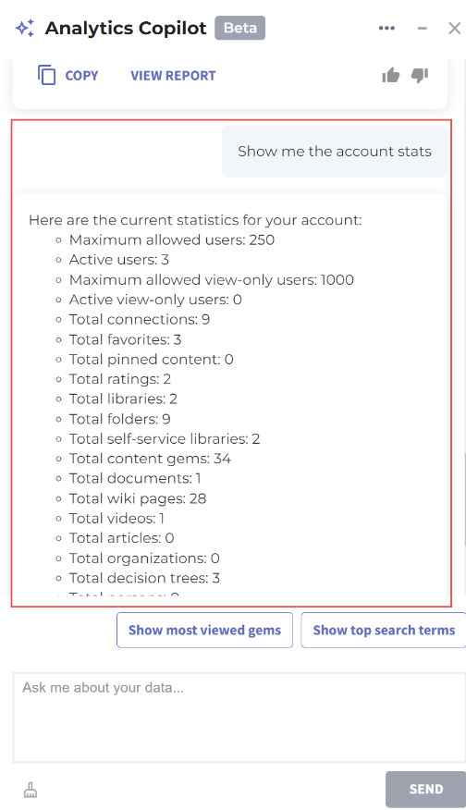Click the SEND button
The height and width of the screenshot is (810, 466).
point(425,790)
